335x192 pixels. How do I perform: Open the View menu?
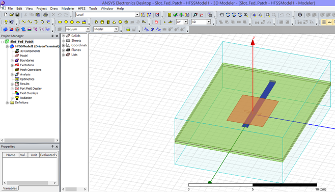[x=29, y=9]
